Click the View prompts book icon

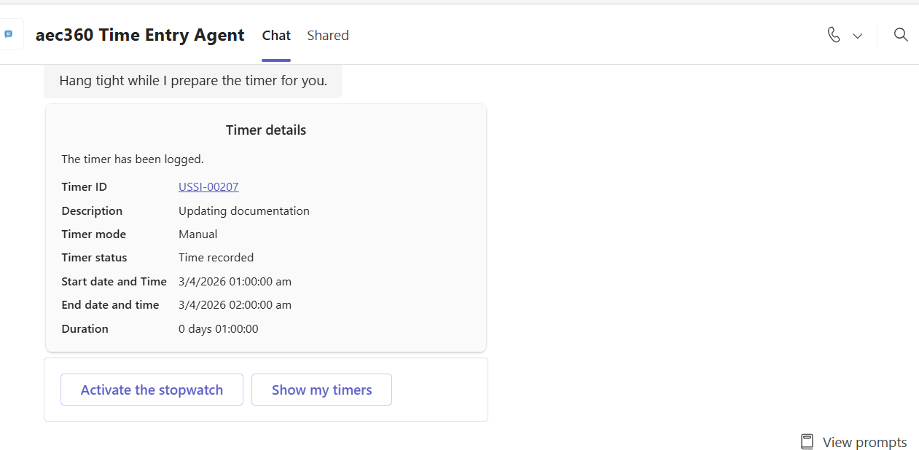coord(807,442)
